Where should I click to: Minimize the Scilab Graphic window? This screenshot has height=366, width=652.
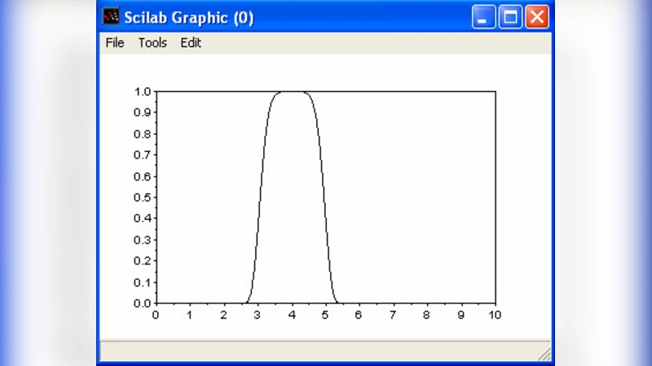click(x=485, y=17)
